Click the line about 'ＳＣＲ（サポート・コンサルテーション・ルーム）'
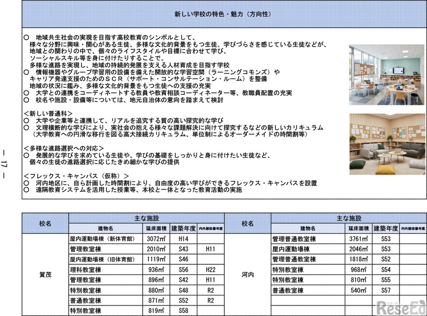The width and height of the screenshot is (427, 316). pyautogui.click(x=148, y=79)
